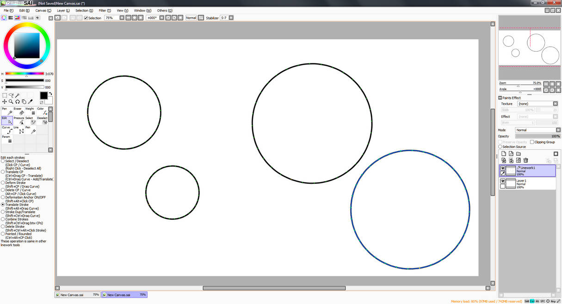The width and height of the screenshot is (562, 304).
Task: Choose the Deform Stroke option
Action: 3,183
